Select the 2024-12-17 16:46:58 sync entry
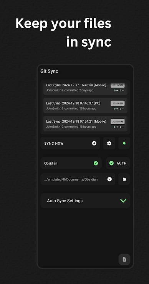This screenshot has height=284, width=149. [85, 88]
